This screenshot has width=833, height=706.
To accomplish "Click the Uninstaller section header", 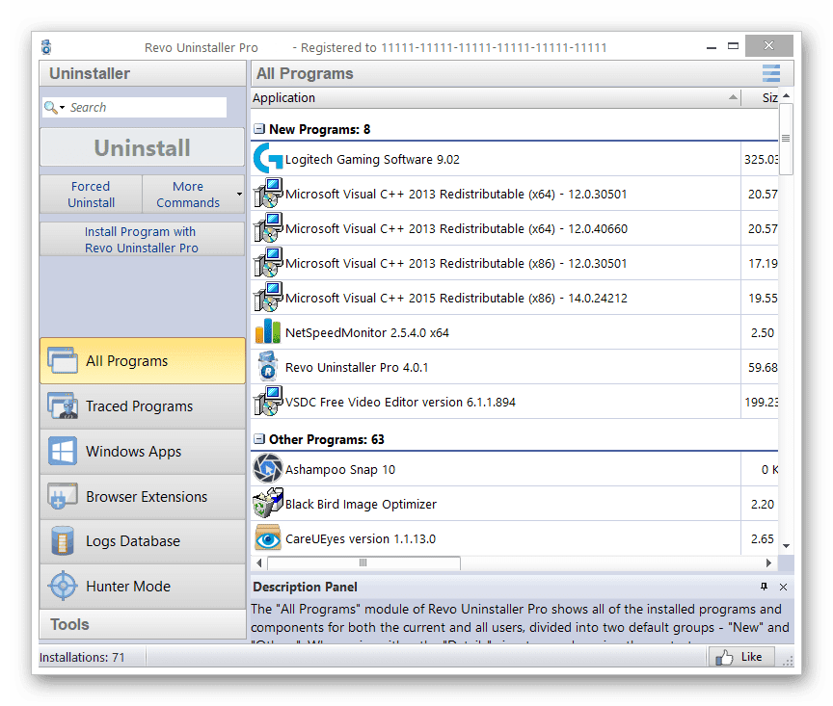I will [x=143, y=73].
